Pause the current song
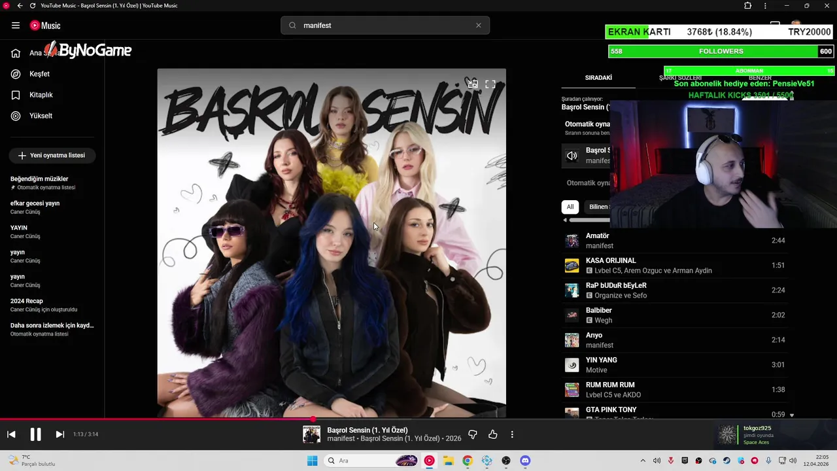Screen dimensions: 837x471 coord(35,434)
